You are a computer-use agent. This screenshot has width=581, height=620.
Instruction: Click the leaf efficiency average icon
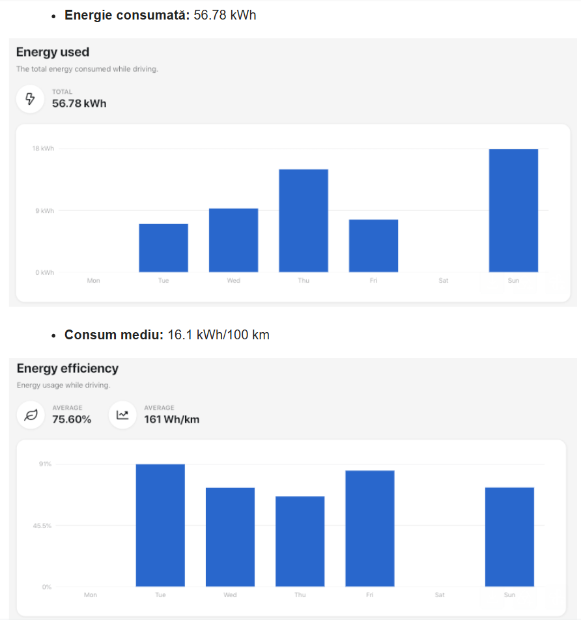pos(31,416)
